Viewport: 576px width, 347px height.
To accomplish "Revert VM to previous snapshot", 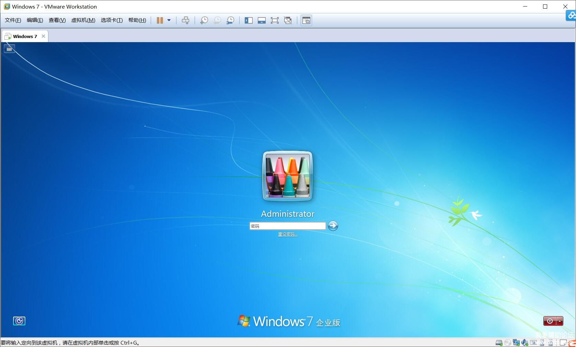I will [217, 20].
